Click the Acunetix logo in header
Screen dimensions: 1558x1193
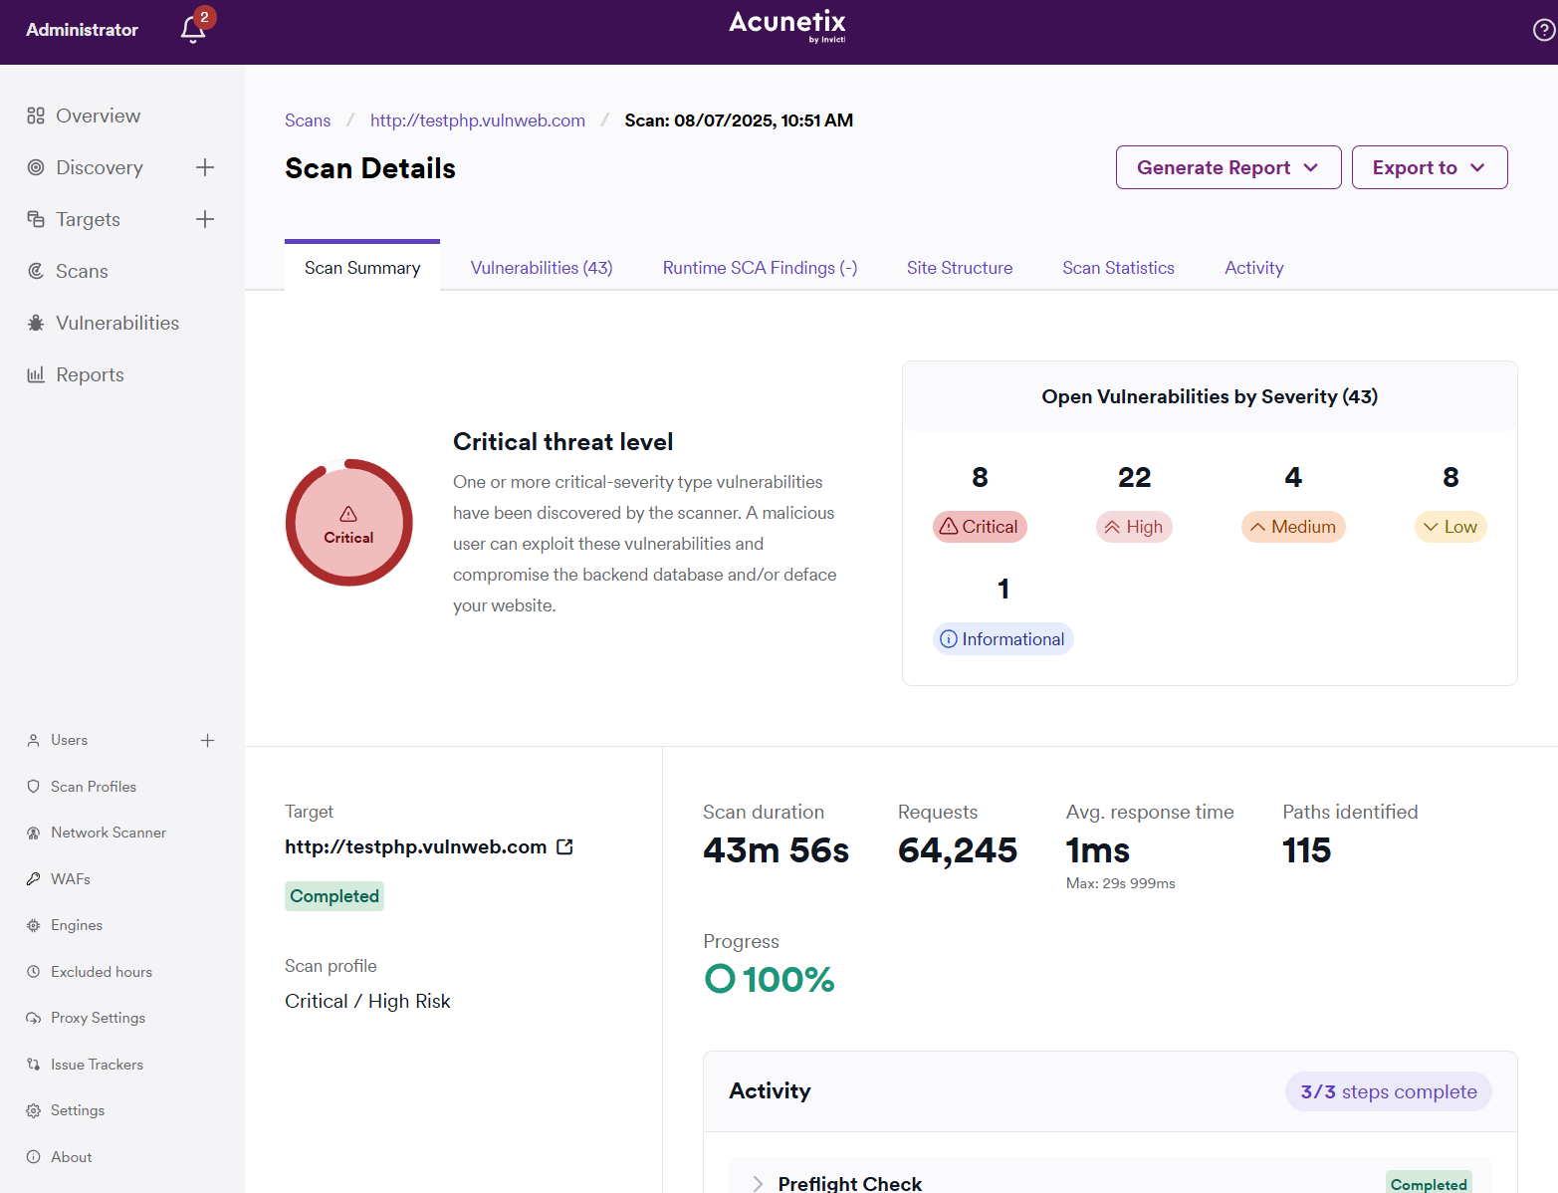(x=787, y=26)
